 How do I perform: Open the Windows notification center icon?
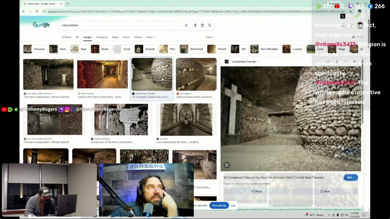364,215
